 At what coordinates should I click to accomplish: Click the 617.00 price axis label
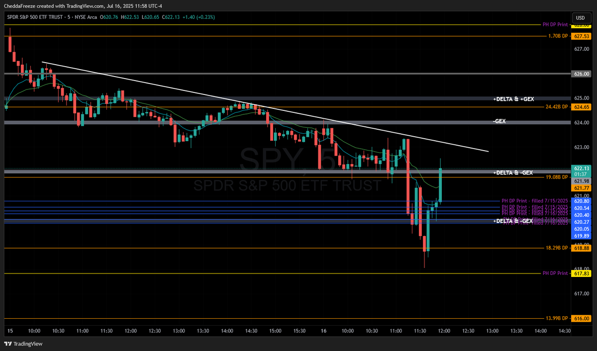click(x=581, y=293)
